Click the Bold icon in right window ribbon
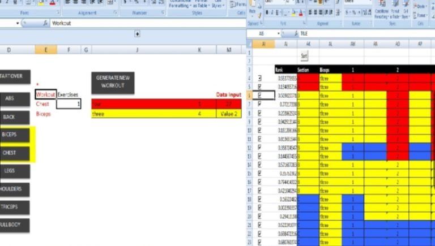This screenshot has width=435, height=246. (x=267, y=12)
